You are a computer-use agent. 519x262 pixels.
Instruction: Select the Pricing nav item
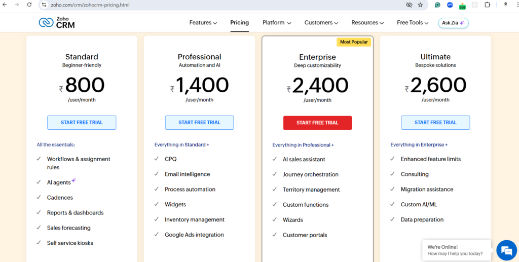point(239,23)
